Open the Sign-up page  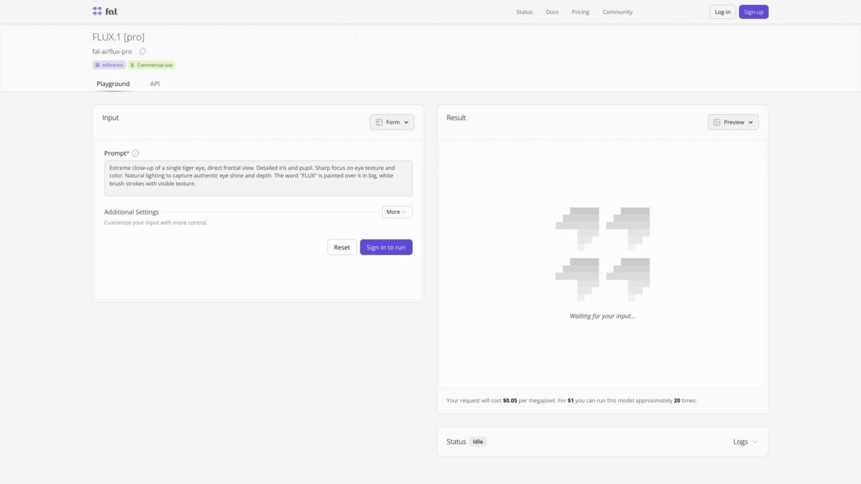click(753, 11)
